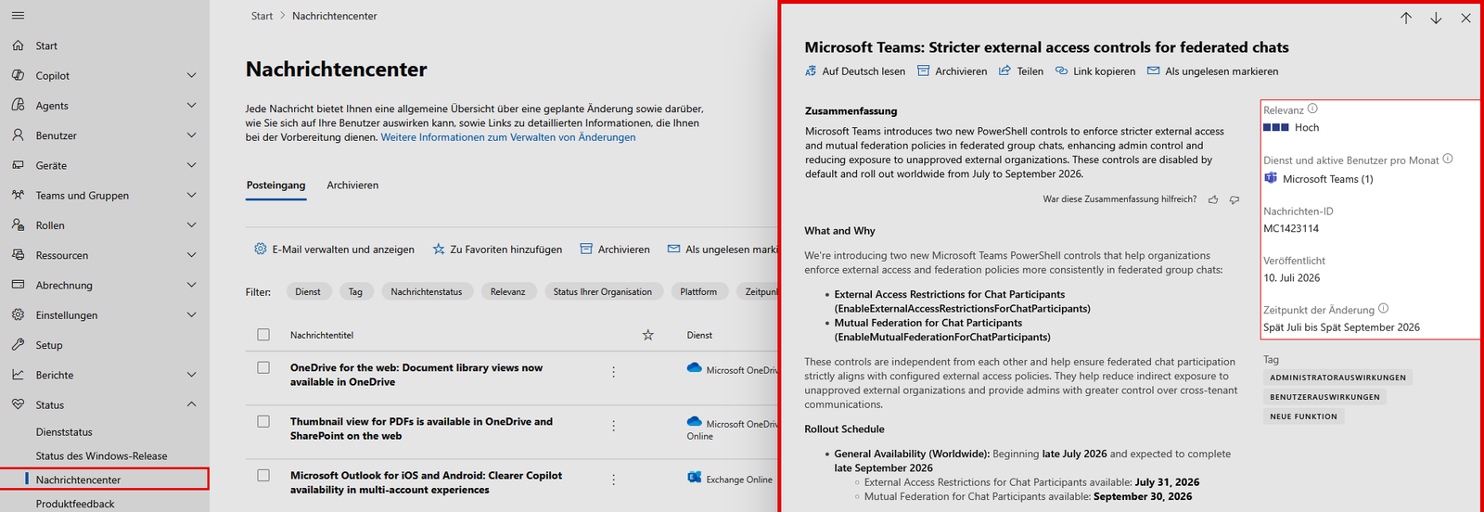Click Als ungelesen markieren in message panel

[x=1212, y=71]
